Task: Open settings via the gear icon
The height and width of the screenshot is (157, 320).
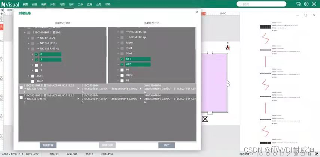Action: pos(306,4)
